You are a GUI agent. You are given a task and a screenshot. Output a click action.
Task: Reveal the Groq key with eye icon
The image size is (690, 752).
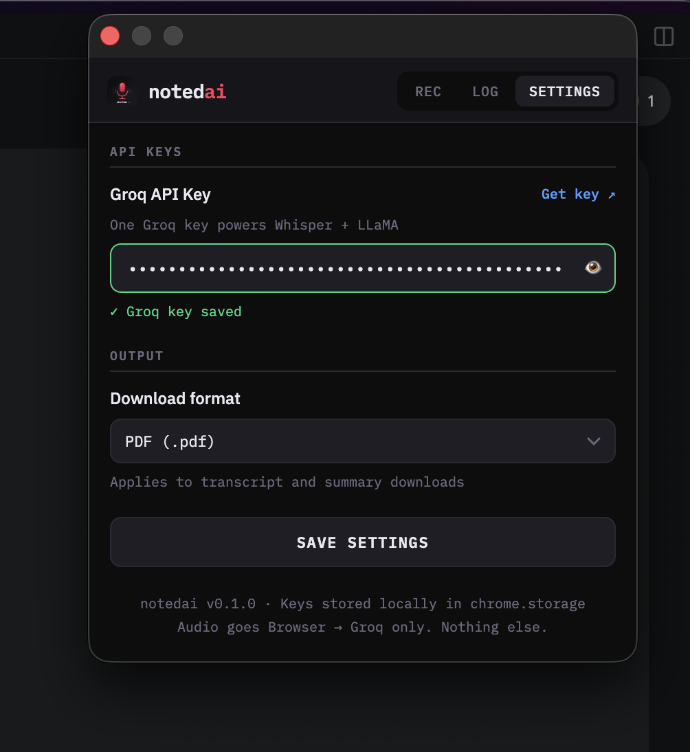coord(593,267)
